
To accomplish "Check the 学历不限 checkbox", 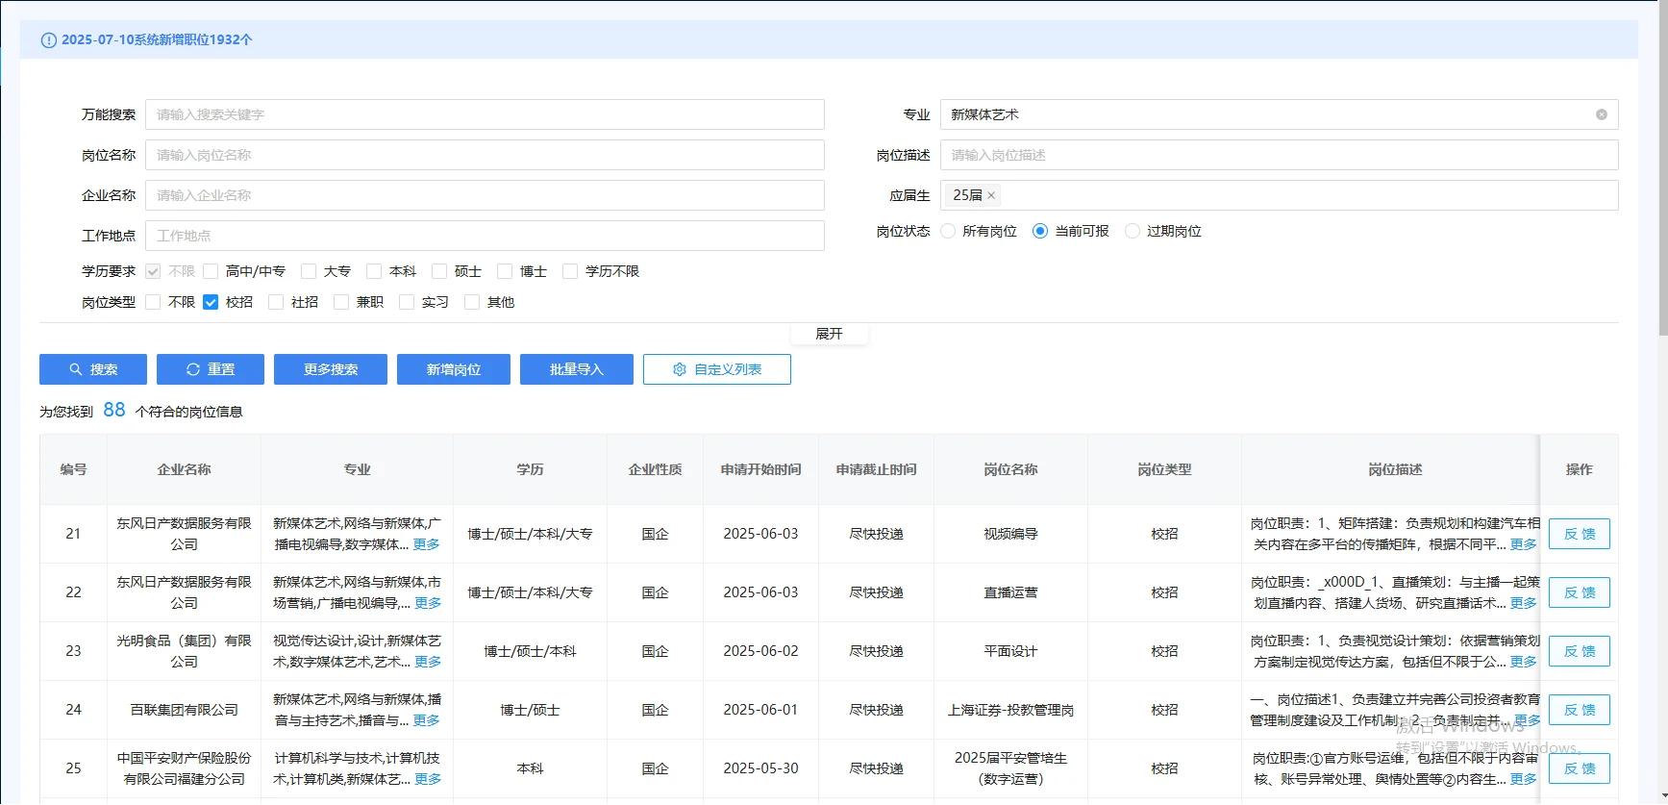I will coord(570,271).
